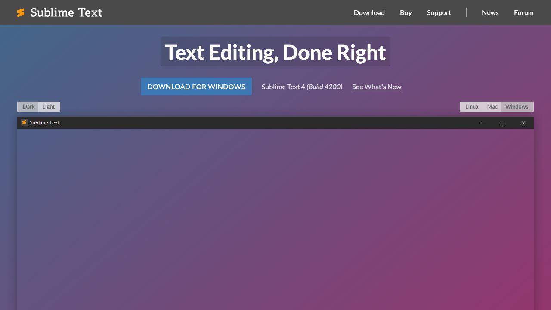Click the 'Text Editing, Done Right' headline
This screenshot has width=551, height=310.
pyautogui.click(x=275, y=52)
